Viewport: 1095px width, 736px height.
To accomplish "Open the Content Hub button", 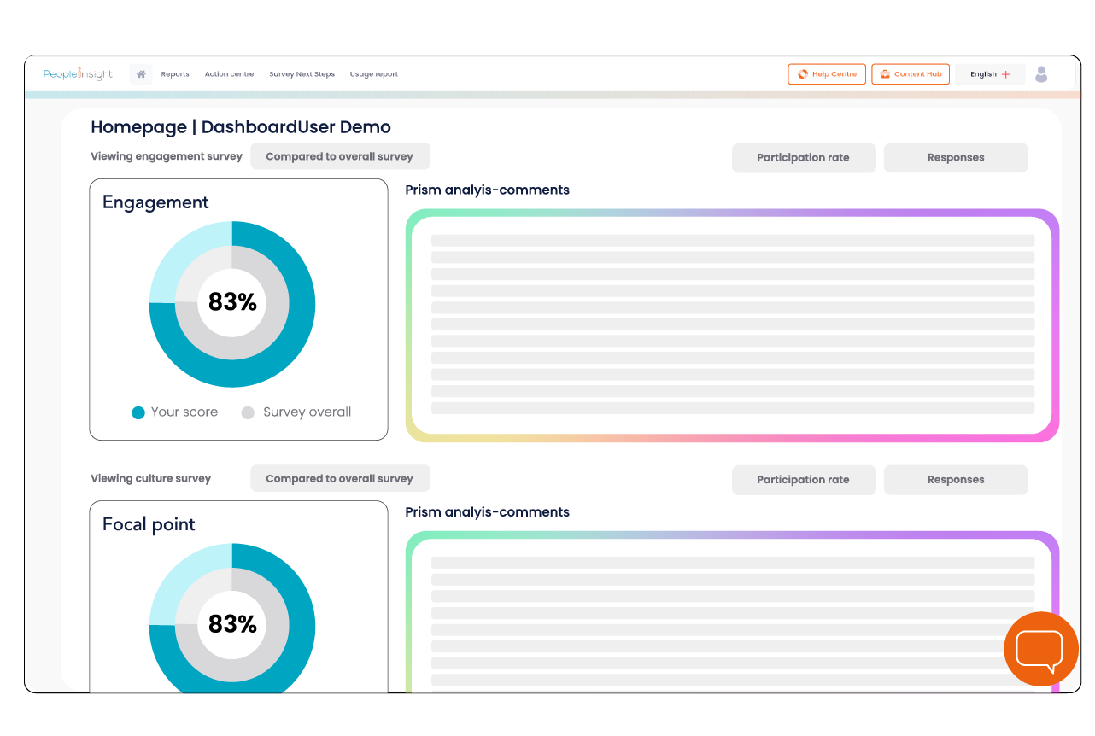I will point(911,74).
